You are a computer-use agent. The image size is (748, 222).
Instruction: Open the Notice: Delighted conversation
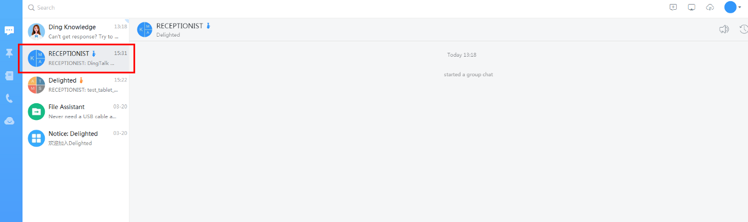[x=76, y=138]
